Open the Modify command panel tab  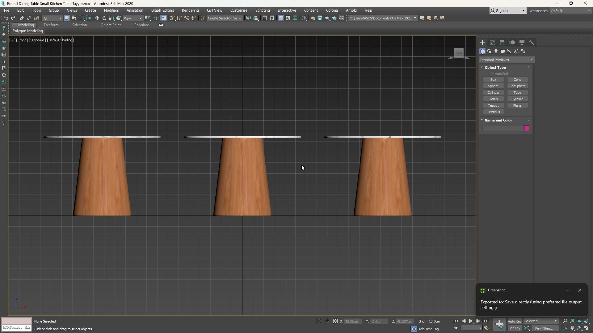492,43
